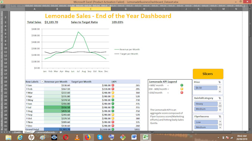
Task: Select row 20 header
Action: (x=6, y=85)
